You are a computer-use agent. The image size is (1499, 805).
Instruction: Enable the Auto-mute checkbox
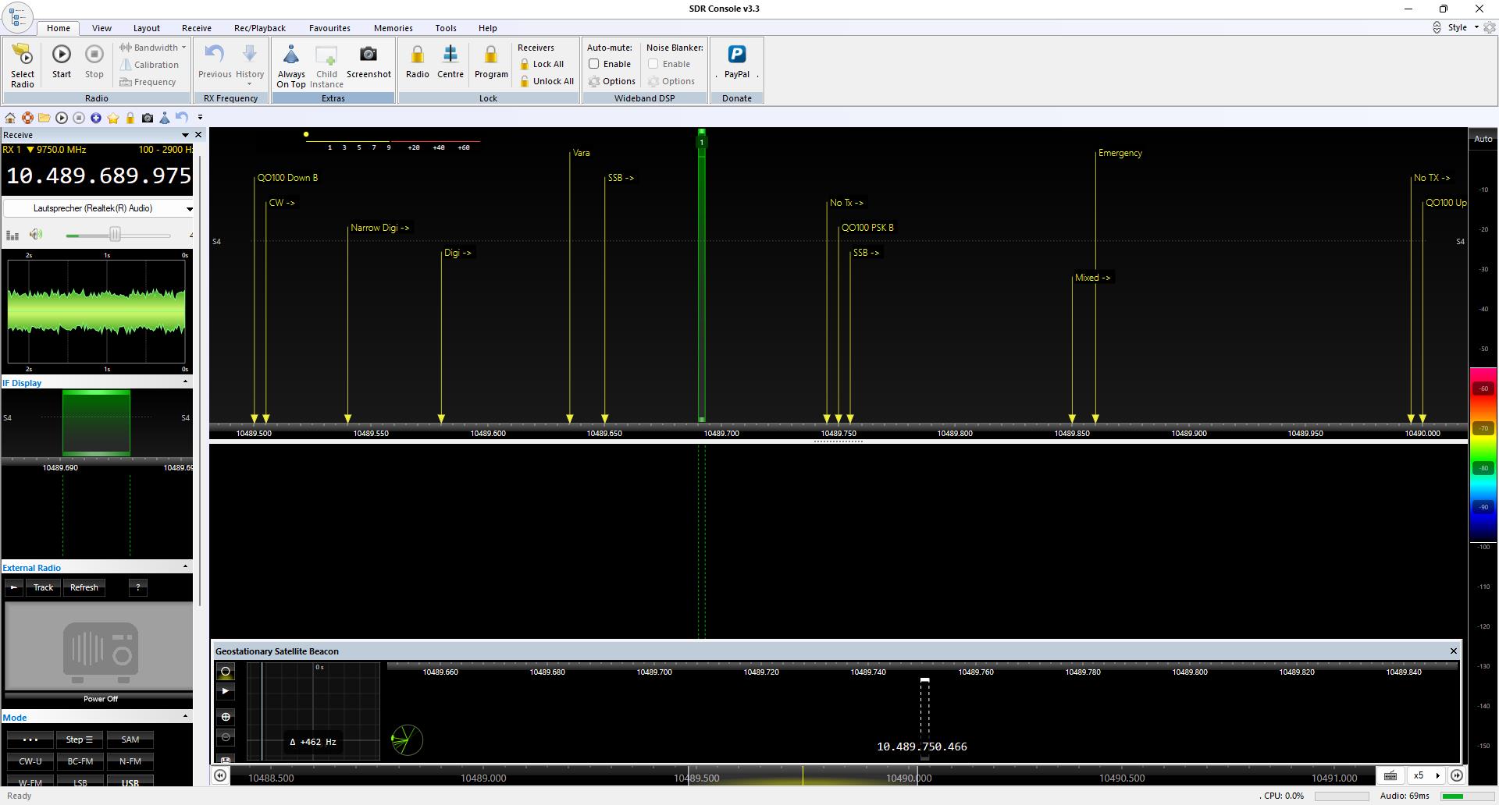point(594,64)
